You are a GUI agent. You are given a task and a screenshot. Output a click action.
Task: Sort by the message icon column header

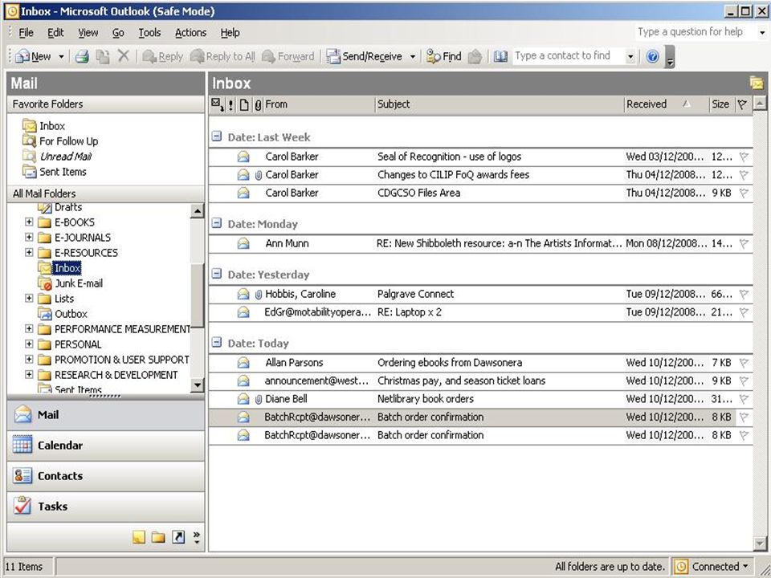tap(244, 104)
